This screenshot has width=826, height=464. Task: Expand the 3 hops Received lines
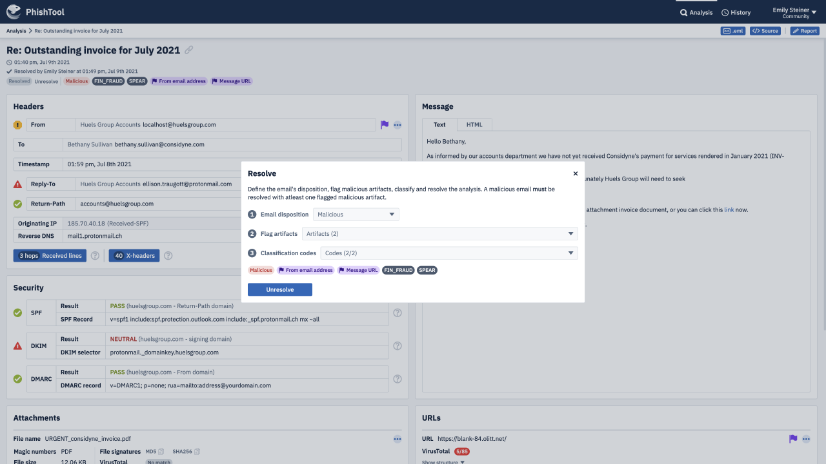click(x=50, y=256)
